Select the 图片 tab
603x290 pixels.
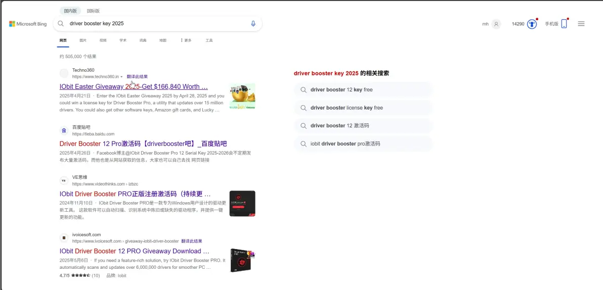click(83, 40)
